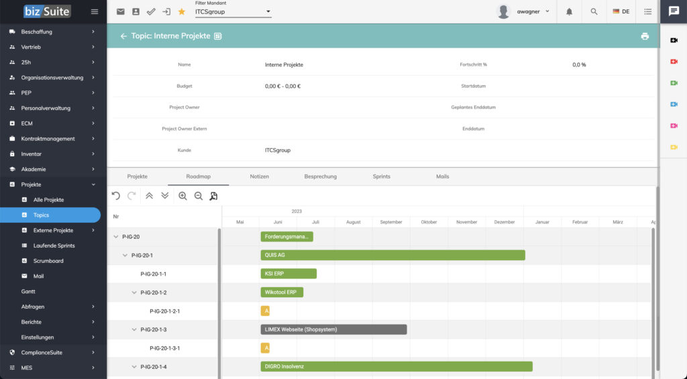Click the yellow video camera icon
This screenshot has height=379, width=687.
pyautogui.click(x=674, y=147)
